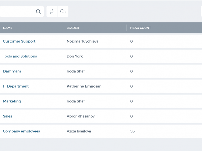Select leader Abror Khasanov cell
This screenshot has width=202, height=151.
click(81, 116)
